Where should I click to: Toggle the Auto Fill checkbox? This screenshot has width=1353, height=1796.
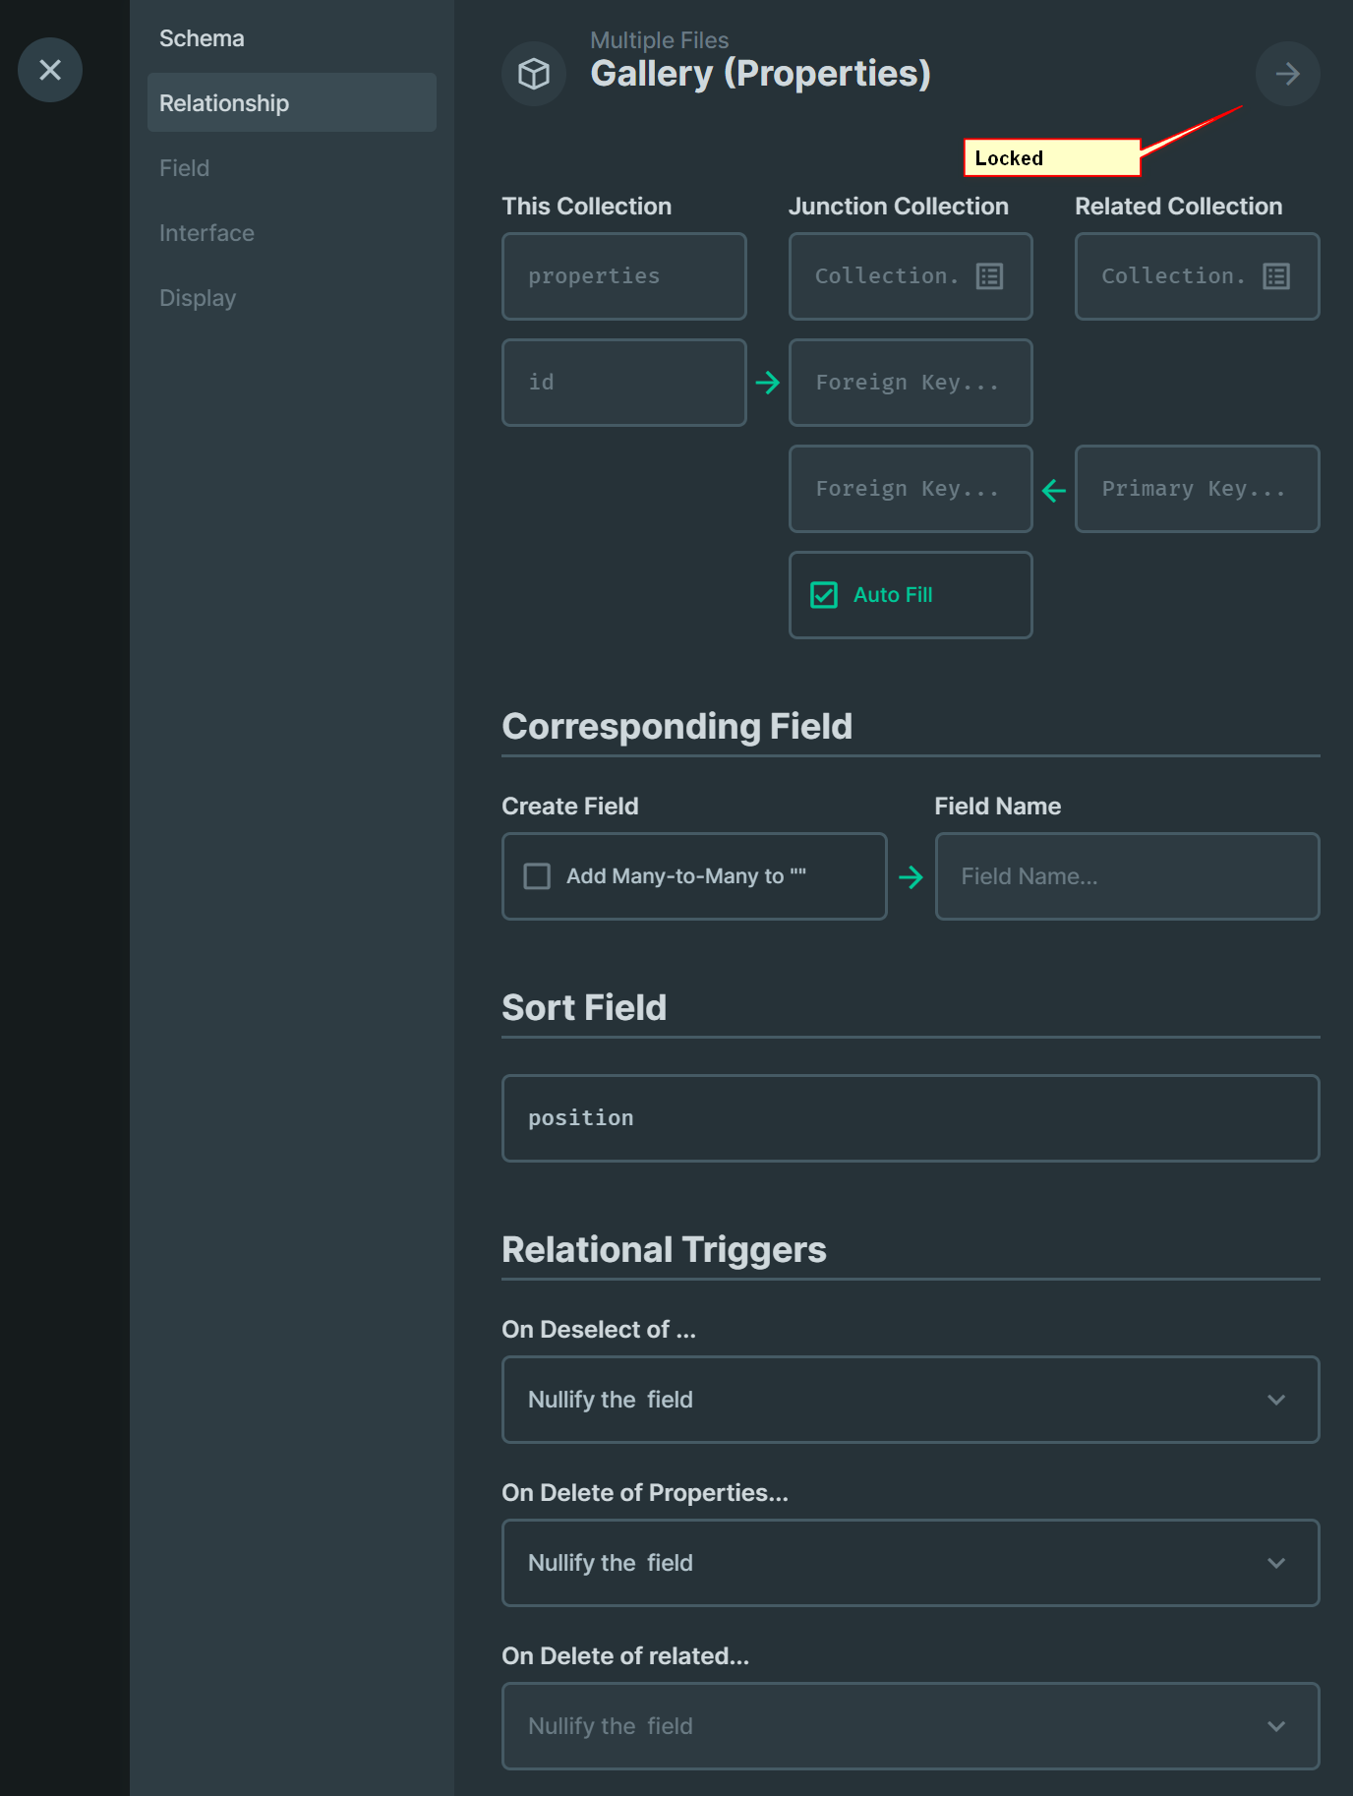coord(824,595)
